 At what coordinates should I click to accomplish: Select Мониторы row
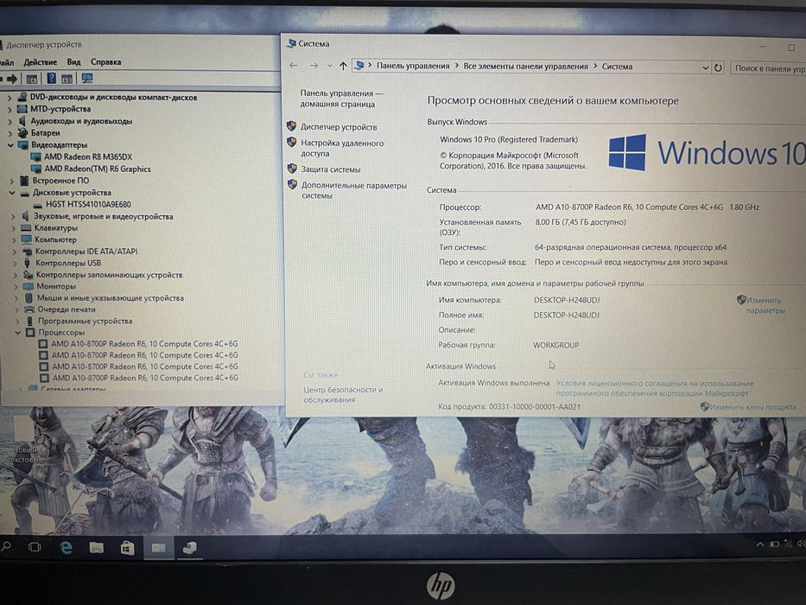coord(56,287)
